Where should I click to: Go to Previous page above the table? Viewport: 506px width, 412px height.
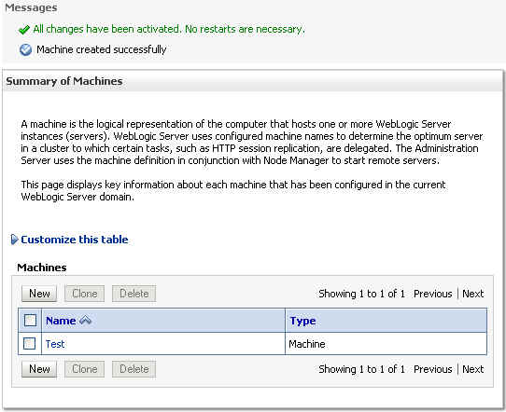tap(433, 294)
